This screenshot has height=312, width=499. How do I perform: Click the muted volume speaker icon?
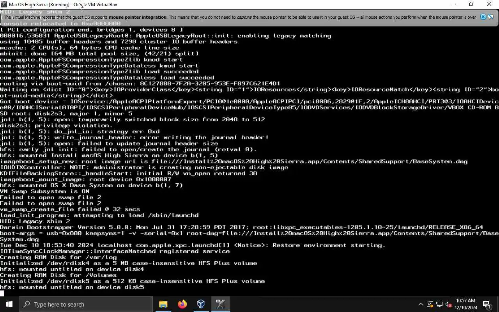coord(449,304)
